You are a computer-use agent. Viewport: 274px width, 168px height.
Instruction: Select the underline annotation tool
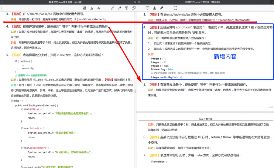92,8
